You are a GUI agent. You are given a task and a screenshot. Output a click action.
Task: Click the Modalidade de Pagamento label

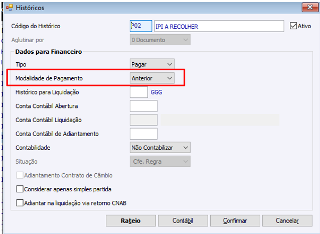[x=49, y=78]
